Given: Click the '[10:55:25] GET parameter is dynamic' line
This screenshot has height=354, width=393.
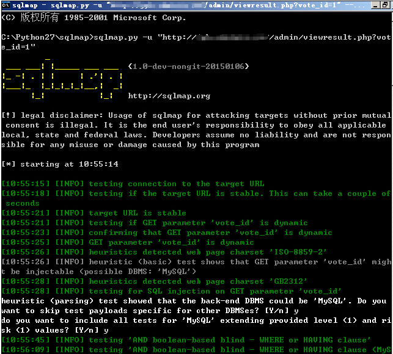Looking at the screenshot, I should click(128, 242).
